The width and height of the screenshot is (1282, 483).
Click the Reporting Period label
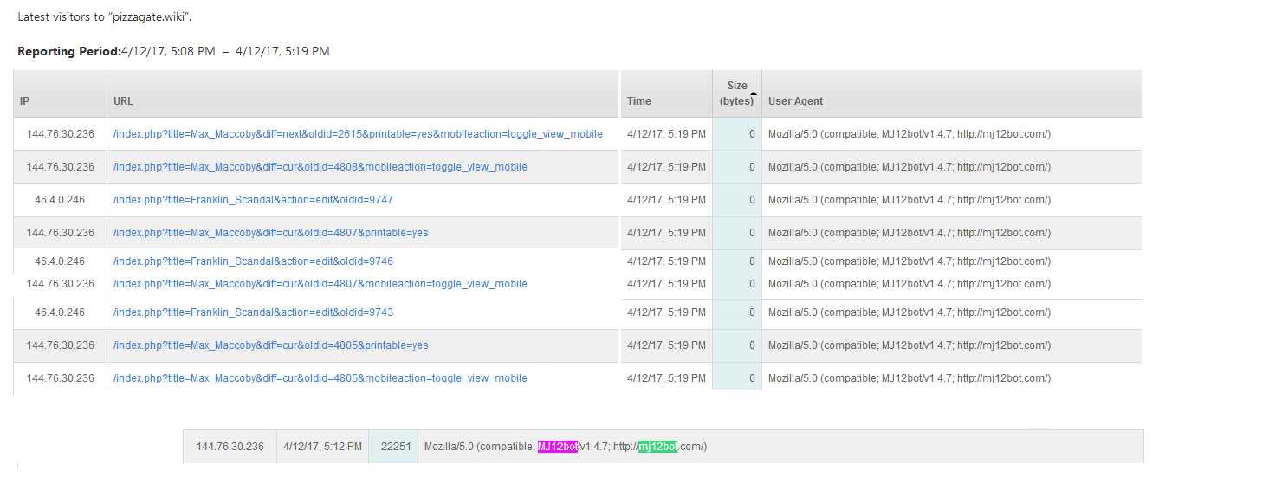69,52
